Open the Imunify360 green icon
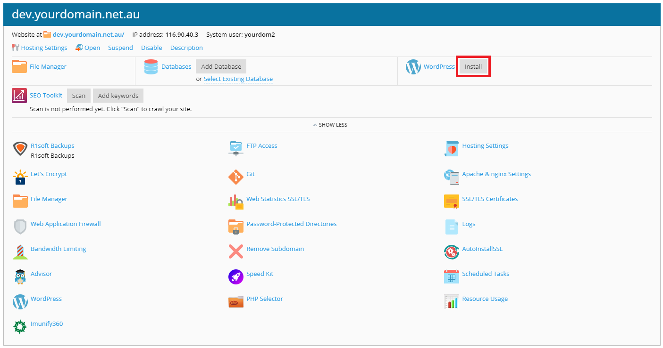The height and width of the screenshot is (348, 663). click(x=20, y=327)
